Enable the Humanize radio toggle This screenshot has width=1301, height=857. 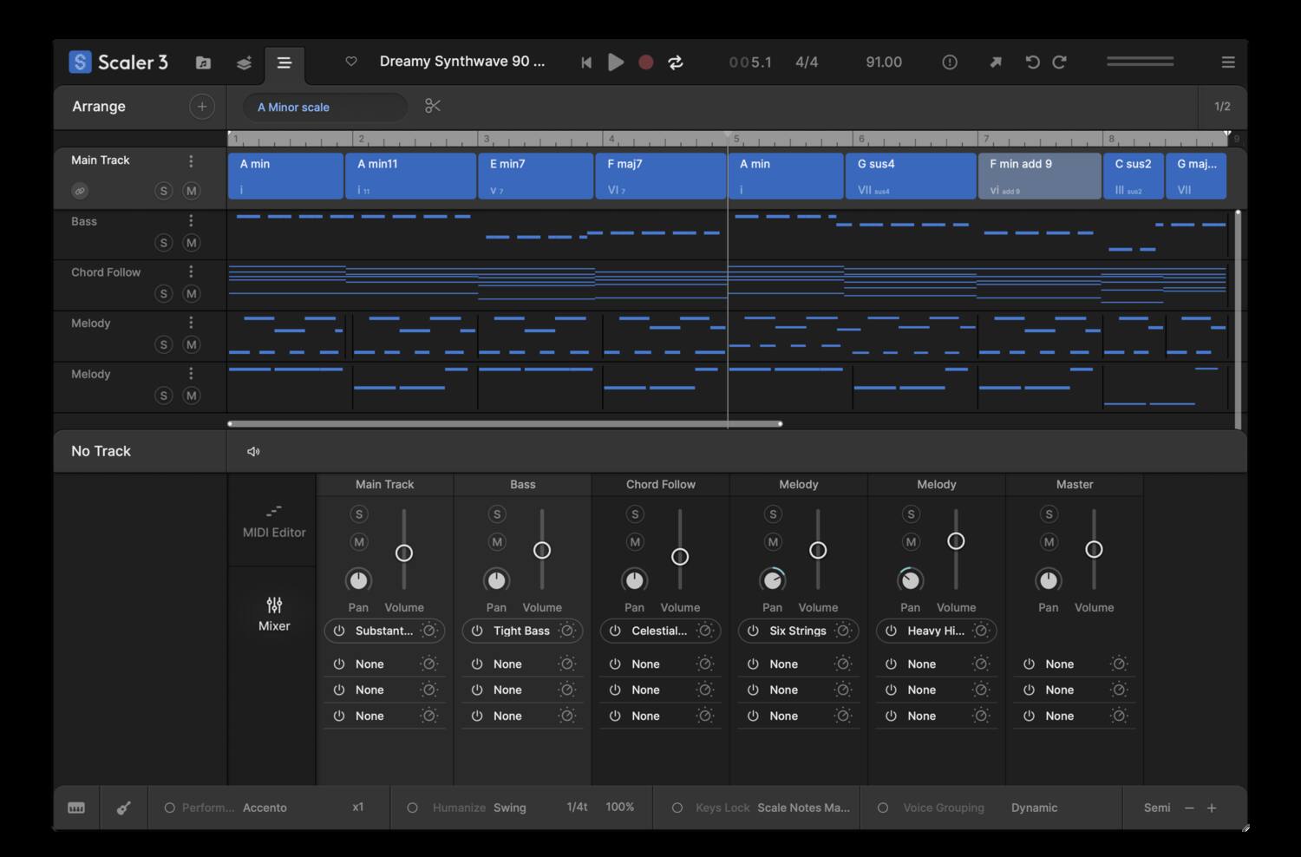click(x=413, y=808)
